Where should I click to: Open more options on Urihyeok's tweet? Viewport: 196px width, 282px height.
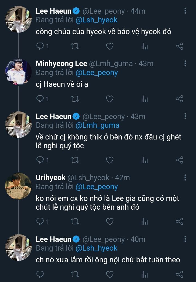coord(185,178)
